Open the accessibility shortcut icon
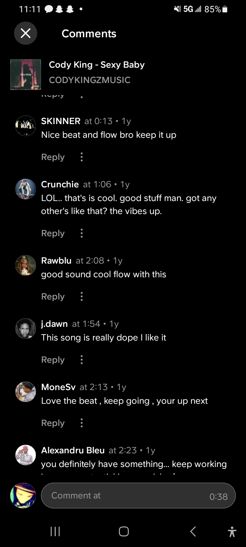This screenshot has height=547, width=246. (x=232, y=532)
